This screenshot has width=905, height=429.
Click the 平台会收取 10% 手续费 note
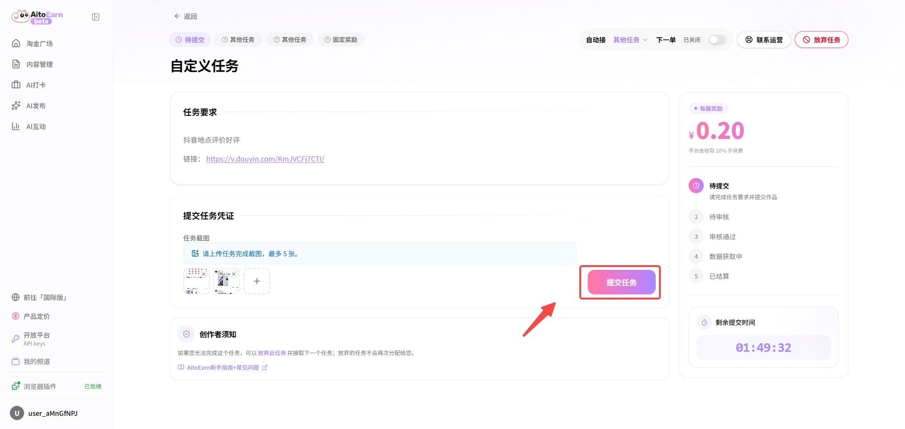(x=716, y=151)
